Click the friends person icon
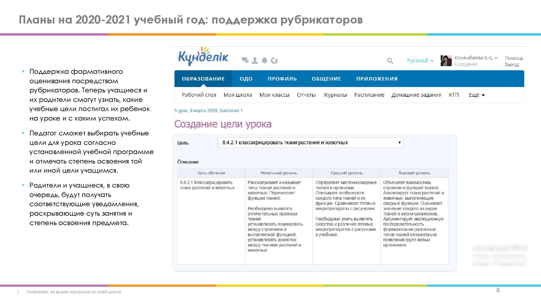The width and height of the screenshot is (541, 304). tap(255, 61)
